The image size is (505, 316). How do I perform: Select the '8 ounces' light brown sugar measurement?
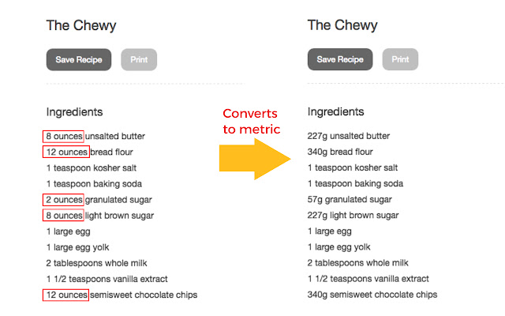(64, 215)
